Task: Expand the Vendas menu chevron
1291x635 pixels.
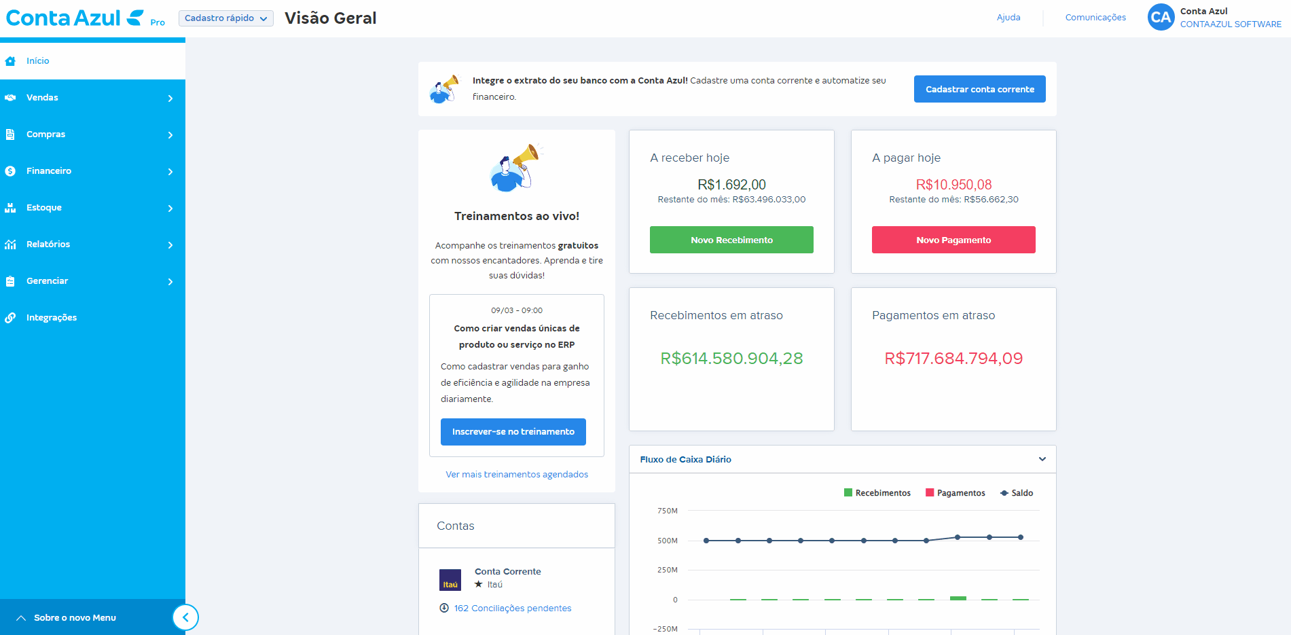Action: [170, 98]
